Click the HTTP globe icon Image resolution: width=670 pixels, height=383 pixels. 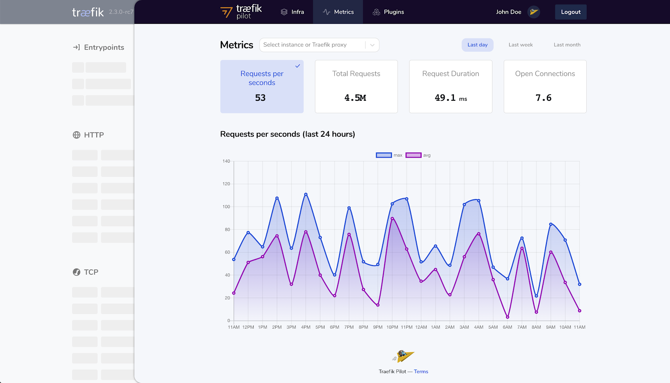coord(77,135)
